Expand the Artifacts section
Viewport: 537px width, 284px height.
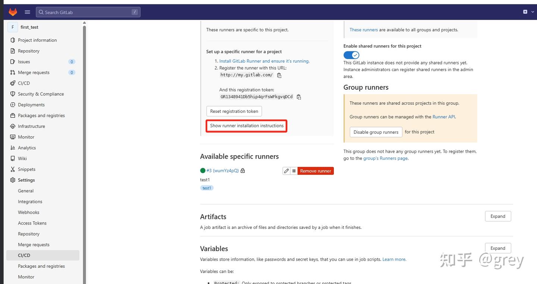(x=497, y=216)
